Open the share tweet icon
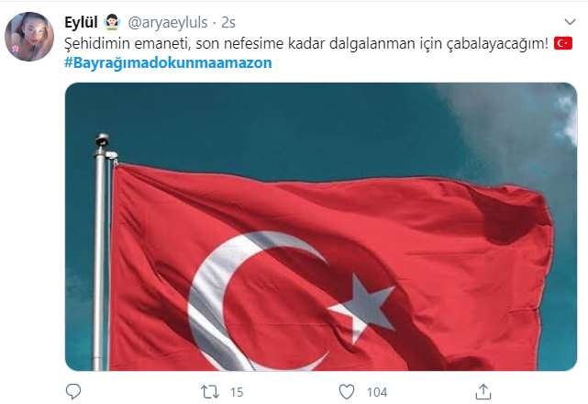 (483, 392)
